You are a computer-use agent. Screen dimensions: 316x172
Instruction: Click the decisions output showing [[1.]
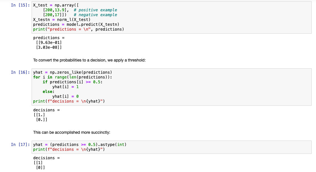(x=40, y=115)
